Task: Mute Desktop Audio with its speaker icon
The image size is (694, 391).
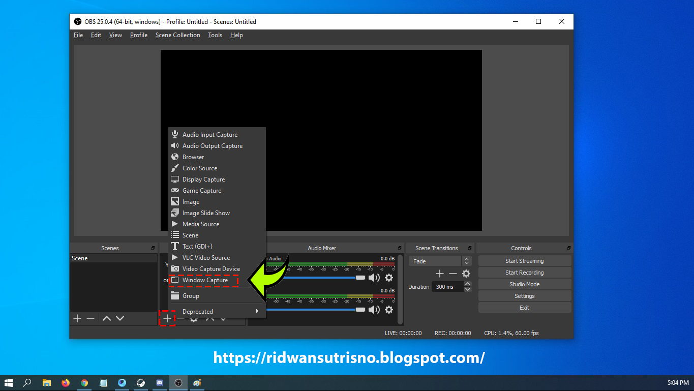Action: click(374, 278)
